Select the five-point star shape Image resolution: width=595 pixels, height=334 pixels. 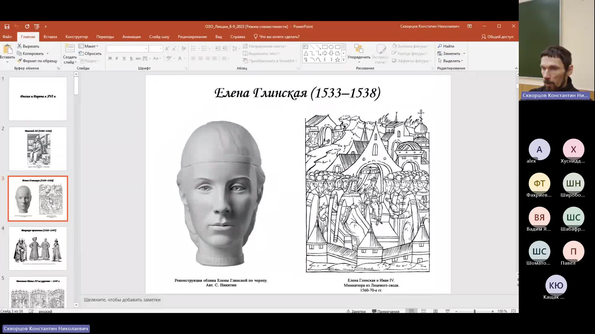click(337, 60)
